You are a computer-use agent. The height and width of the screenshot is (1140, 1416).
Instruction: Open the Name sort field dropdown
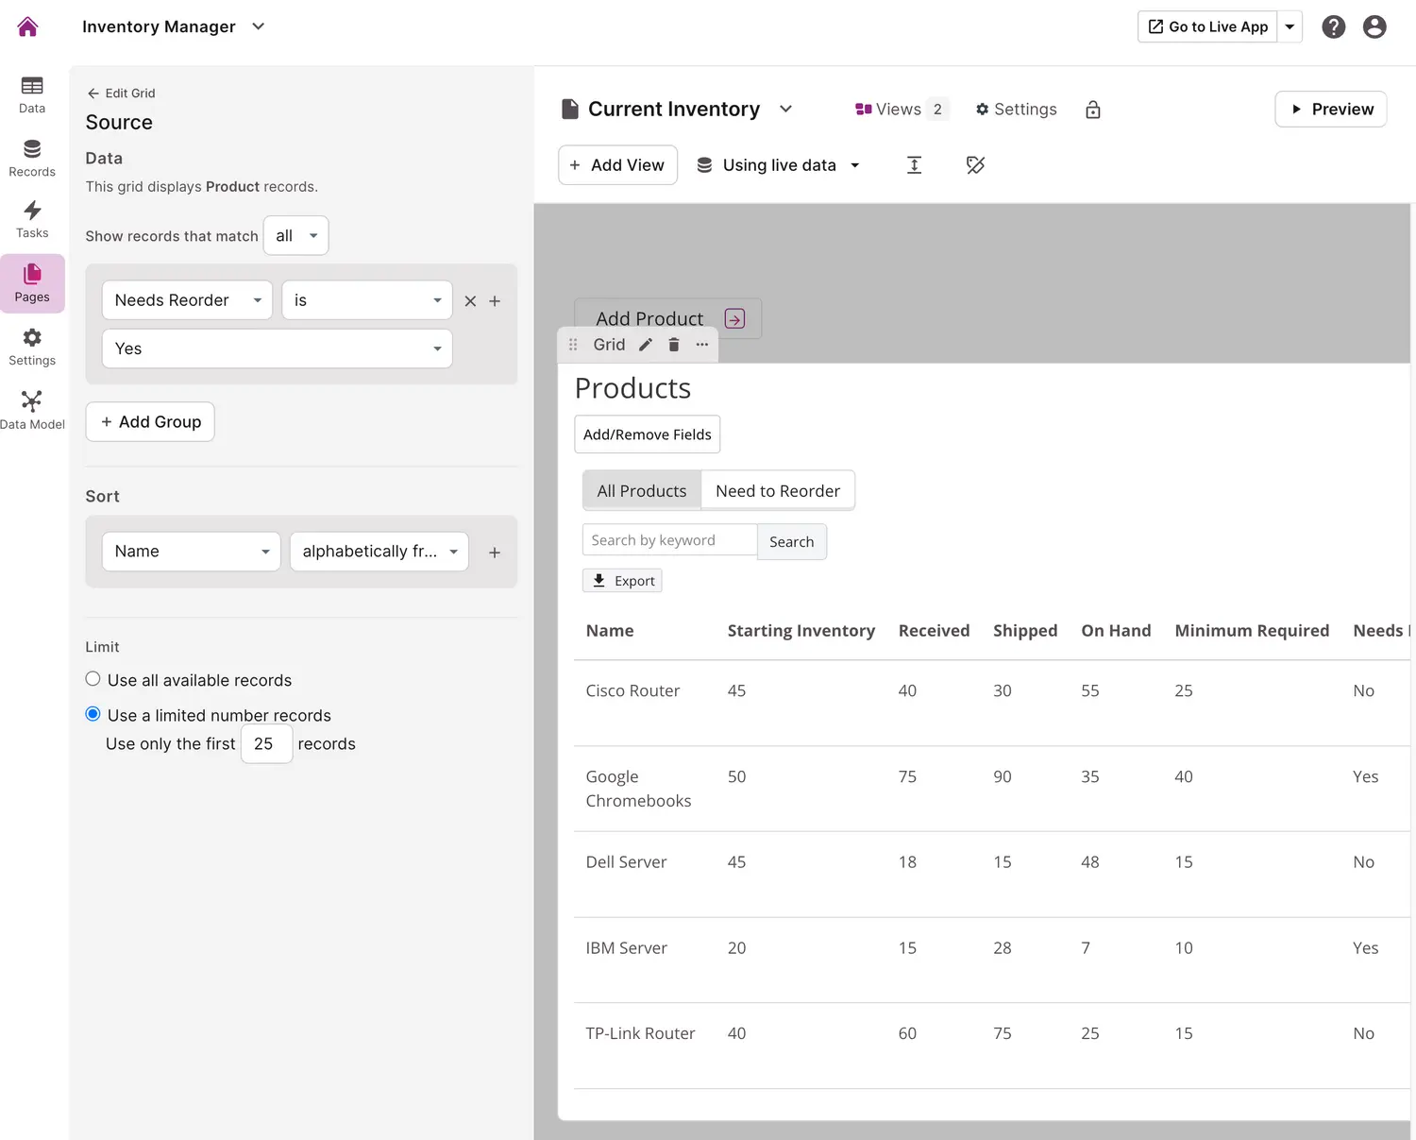[191, 552]
